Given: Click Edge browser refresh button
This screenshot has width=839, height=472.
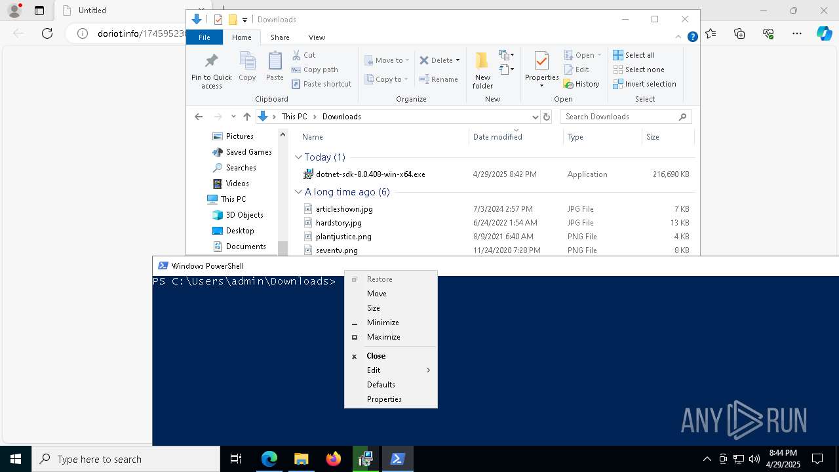Looking at the screenshot, I should [x=47, y=33].
